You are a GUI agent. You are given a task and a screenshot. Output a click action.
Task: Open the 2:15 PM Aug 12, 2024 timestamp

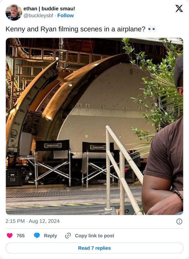(33, 221)
